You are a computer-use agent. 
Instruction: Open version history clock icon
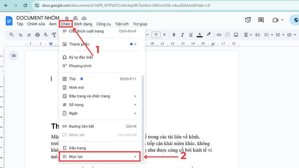point(248,20)
